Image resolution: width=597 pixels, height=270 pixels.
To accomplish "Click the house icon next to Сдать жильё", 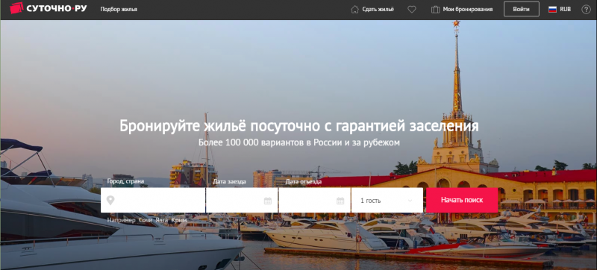I will click(354, 10).
